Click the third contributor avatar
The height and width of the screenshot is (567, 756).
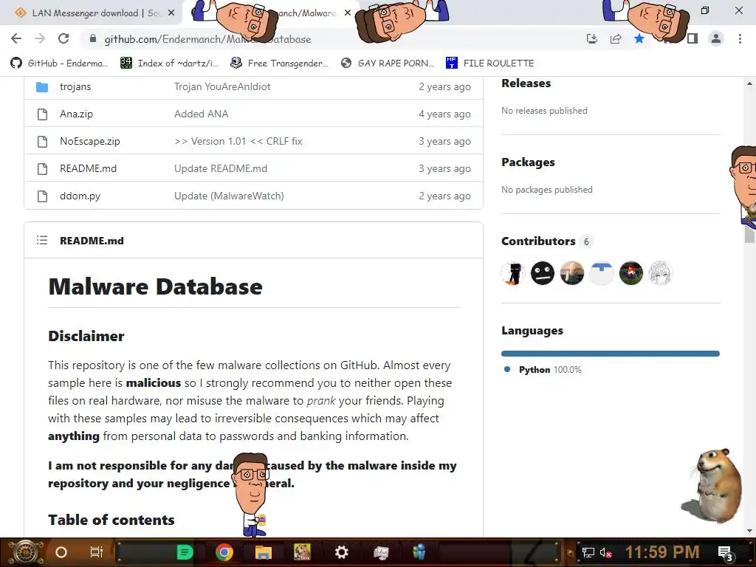[x=572, y=273]
